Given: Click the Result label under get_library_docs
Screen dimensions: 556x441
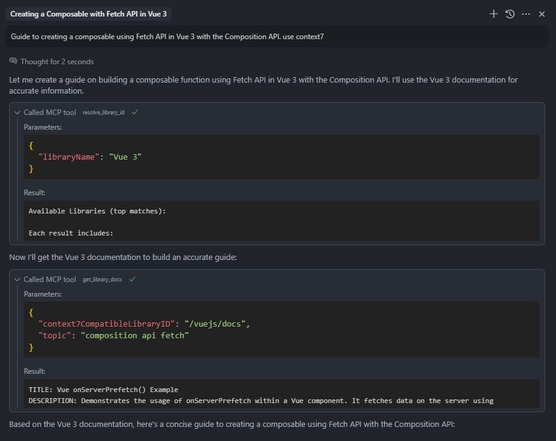Looking at the screenshot, I should (x=34, y=371).
